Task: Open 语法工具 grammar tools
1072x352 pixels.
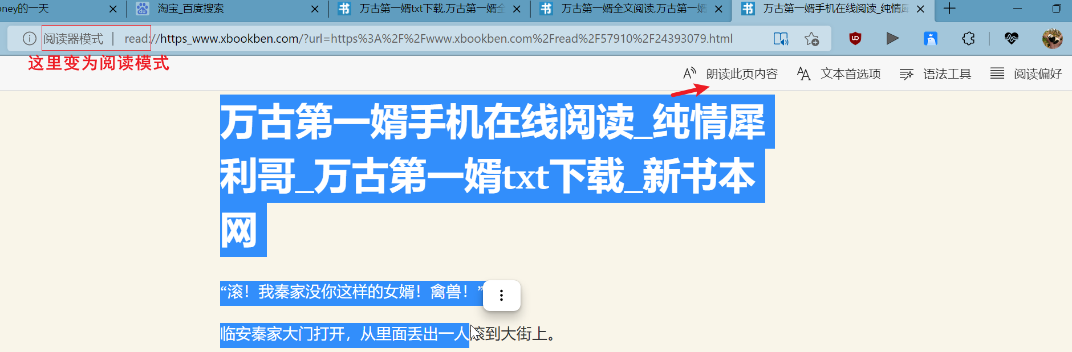Action: click(x=935, y=74)
